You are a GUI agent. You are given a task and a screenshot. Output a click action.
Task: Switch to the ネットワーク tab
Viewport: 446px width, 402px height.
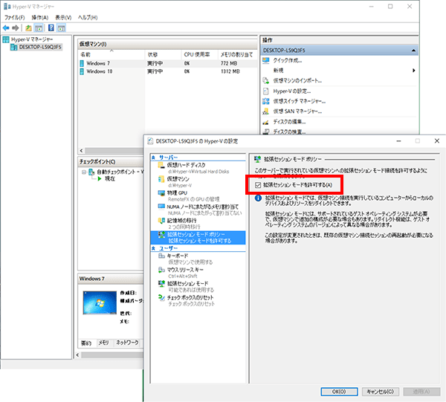[127, 343]
